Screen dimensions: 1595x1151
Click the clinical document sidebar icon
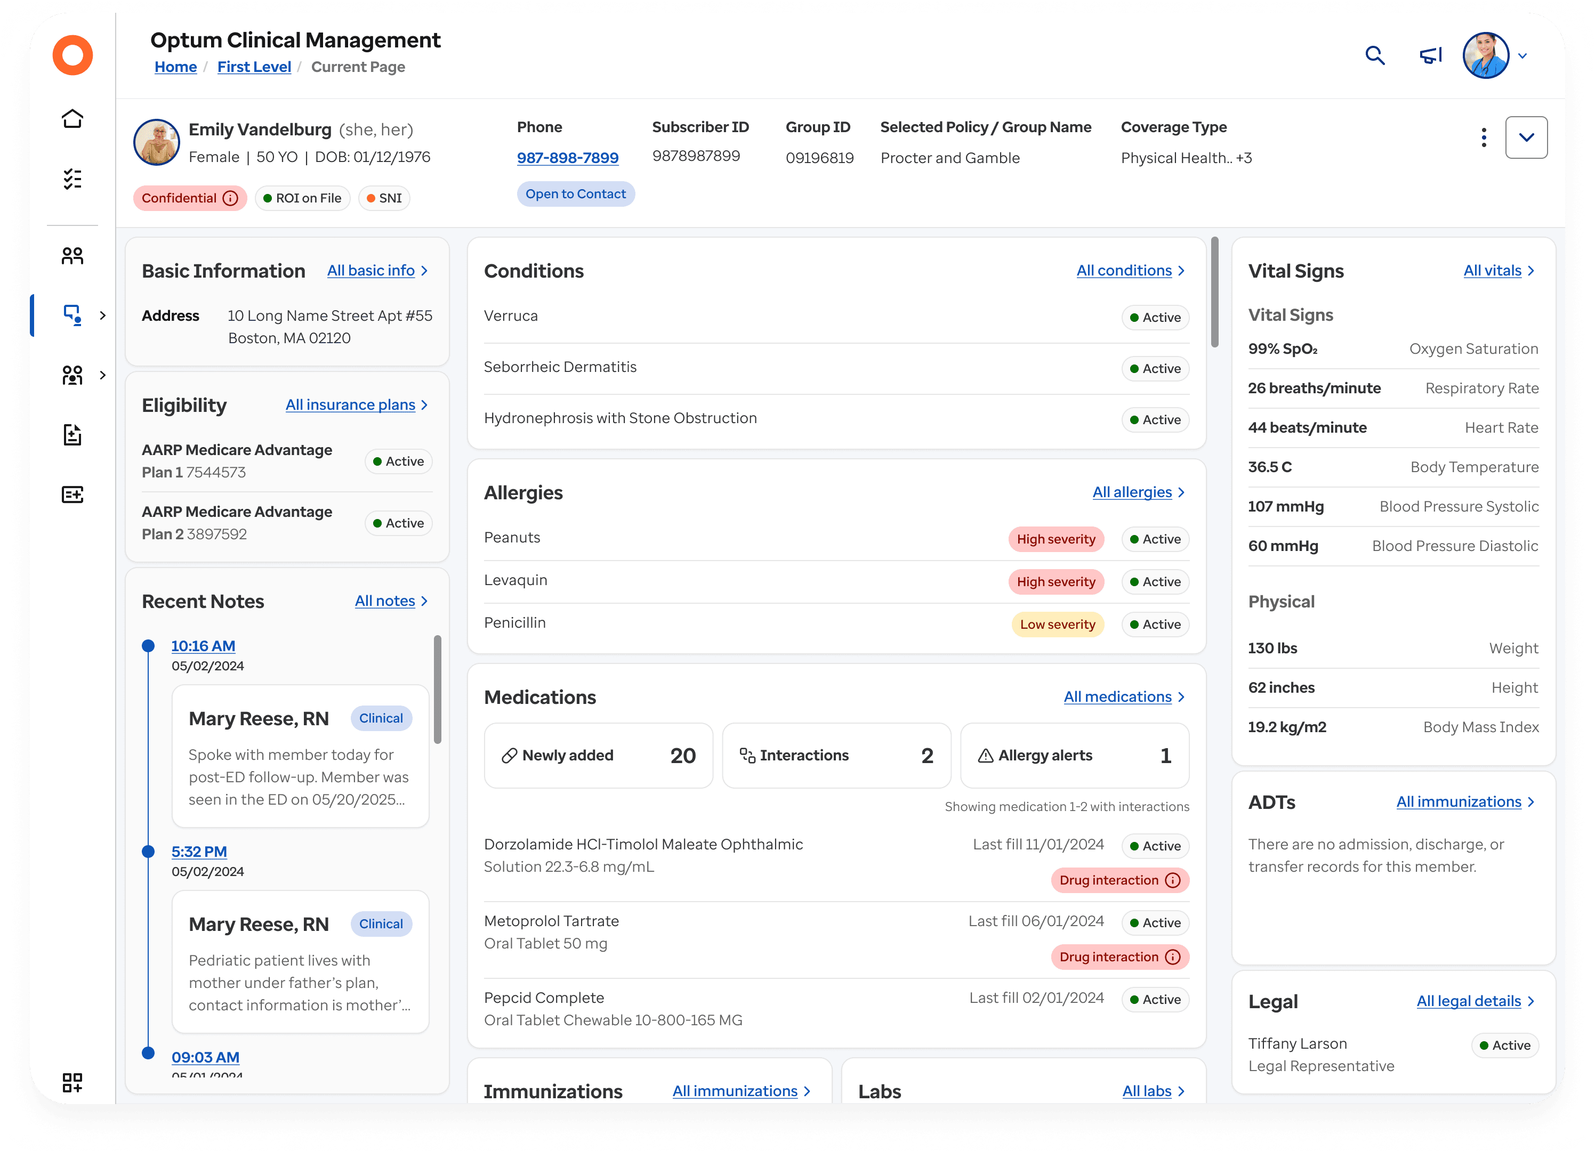tap(72, 435)
